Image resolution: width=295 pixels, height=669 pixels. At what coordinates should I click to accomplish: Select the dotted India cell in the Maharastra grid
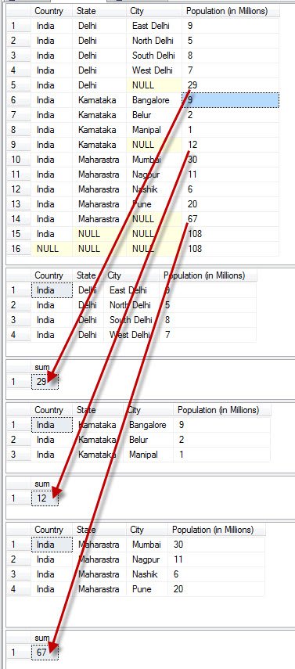pyautogui.click(x=52, y=545)
